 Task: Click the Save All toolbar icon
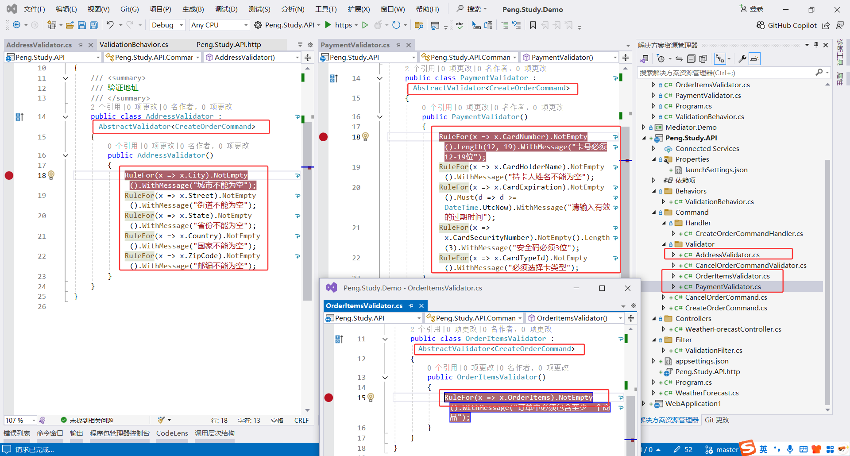93,25
